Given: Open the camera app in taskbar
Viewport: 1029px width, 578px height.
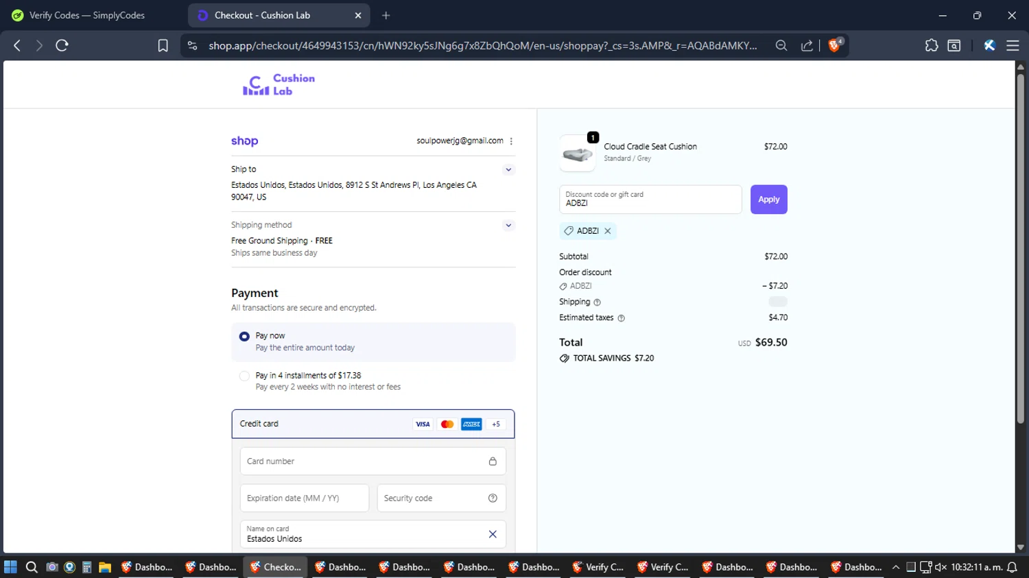Looking at the screenshot, I should 51,567.
